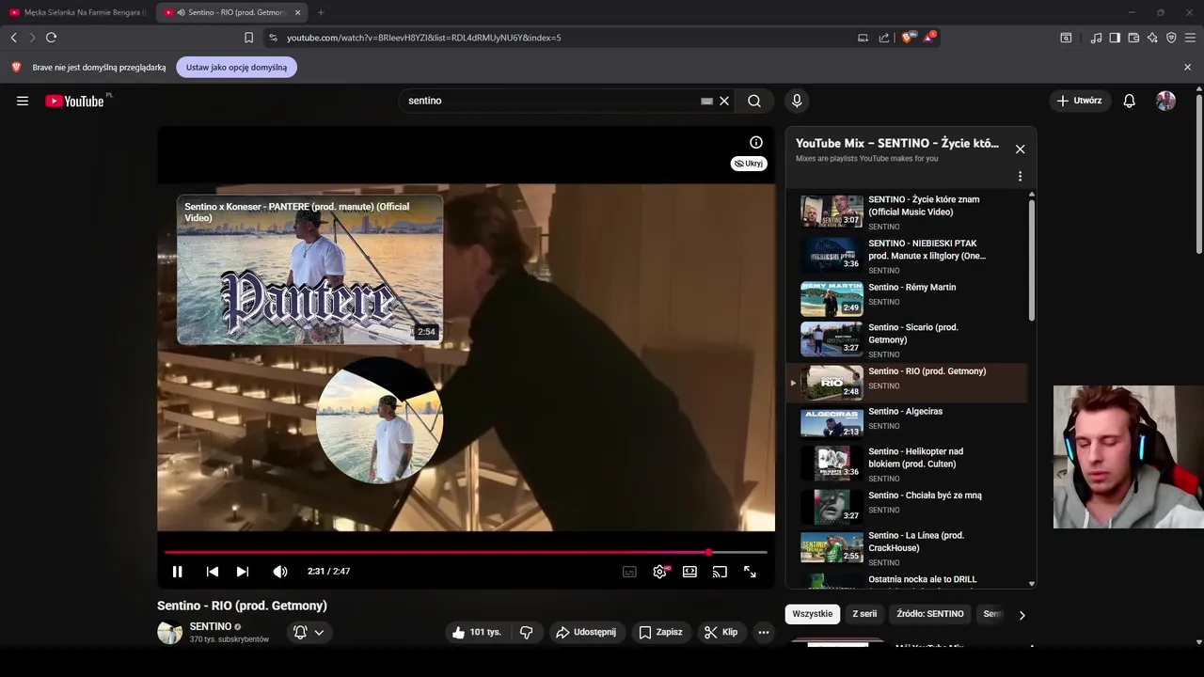Open the Mix playlist three-dot menu
Screen dimensions: 1204x677
pyautogui.click(x=1020, y=176)
